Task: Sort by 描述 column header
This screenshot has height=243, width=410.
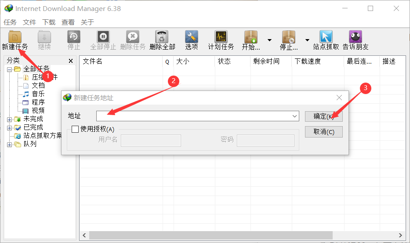Action: [x=392, y=62]
